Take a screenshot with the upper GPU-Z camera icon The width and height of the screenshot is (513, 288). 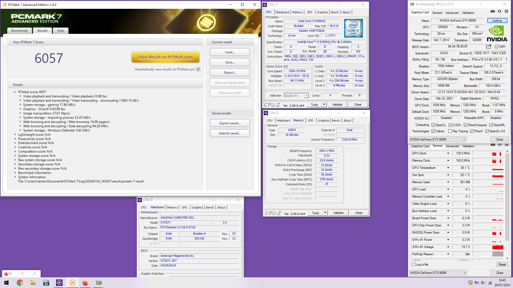(x=493, y=11)
